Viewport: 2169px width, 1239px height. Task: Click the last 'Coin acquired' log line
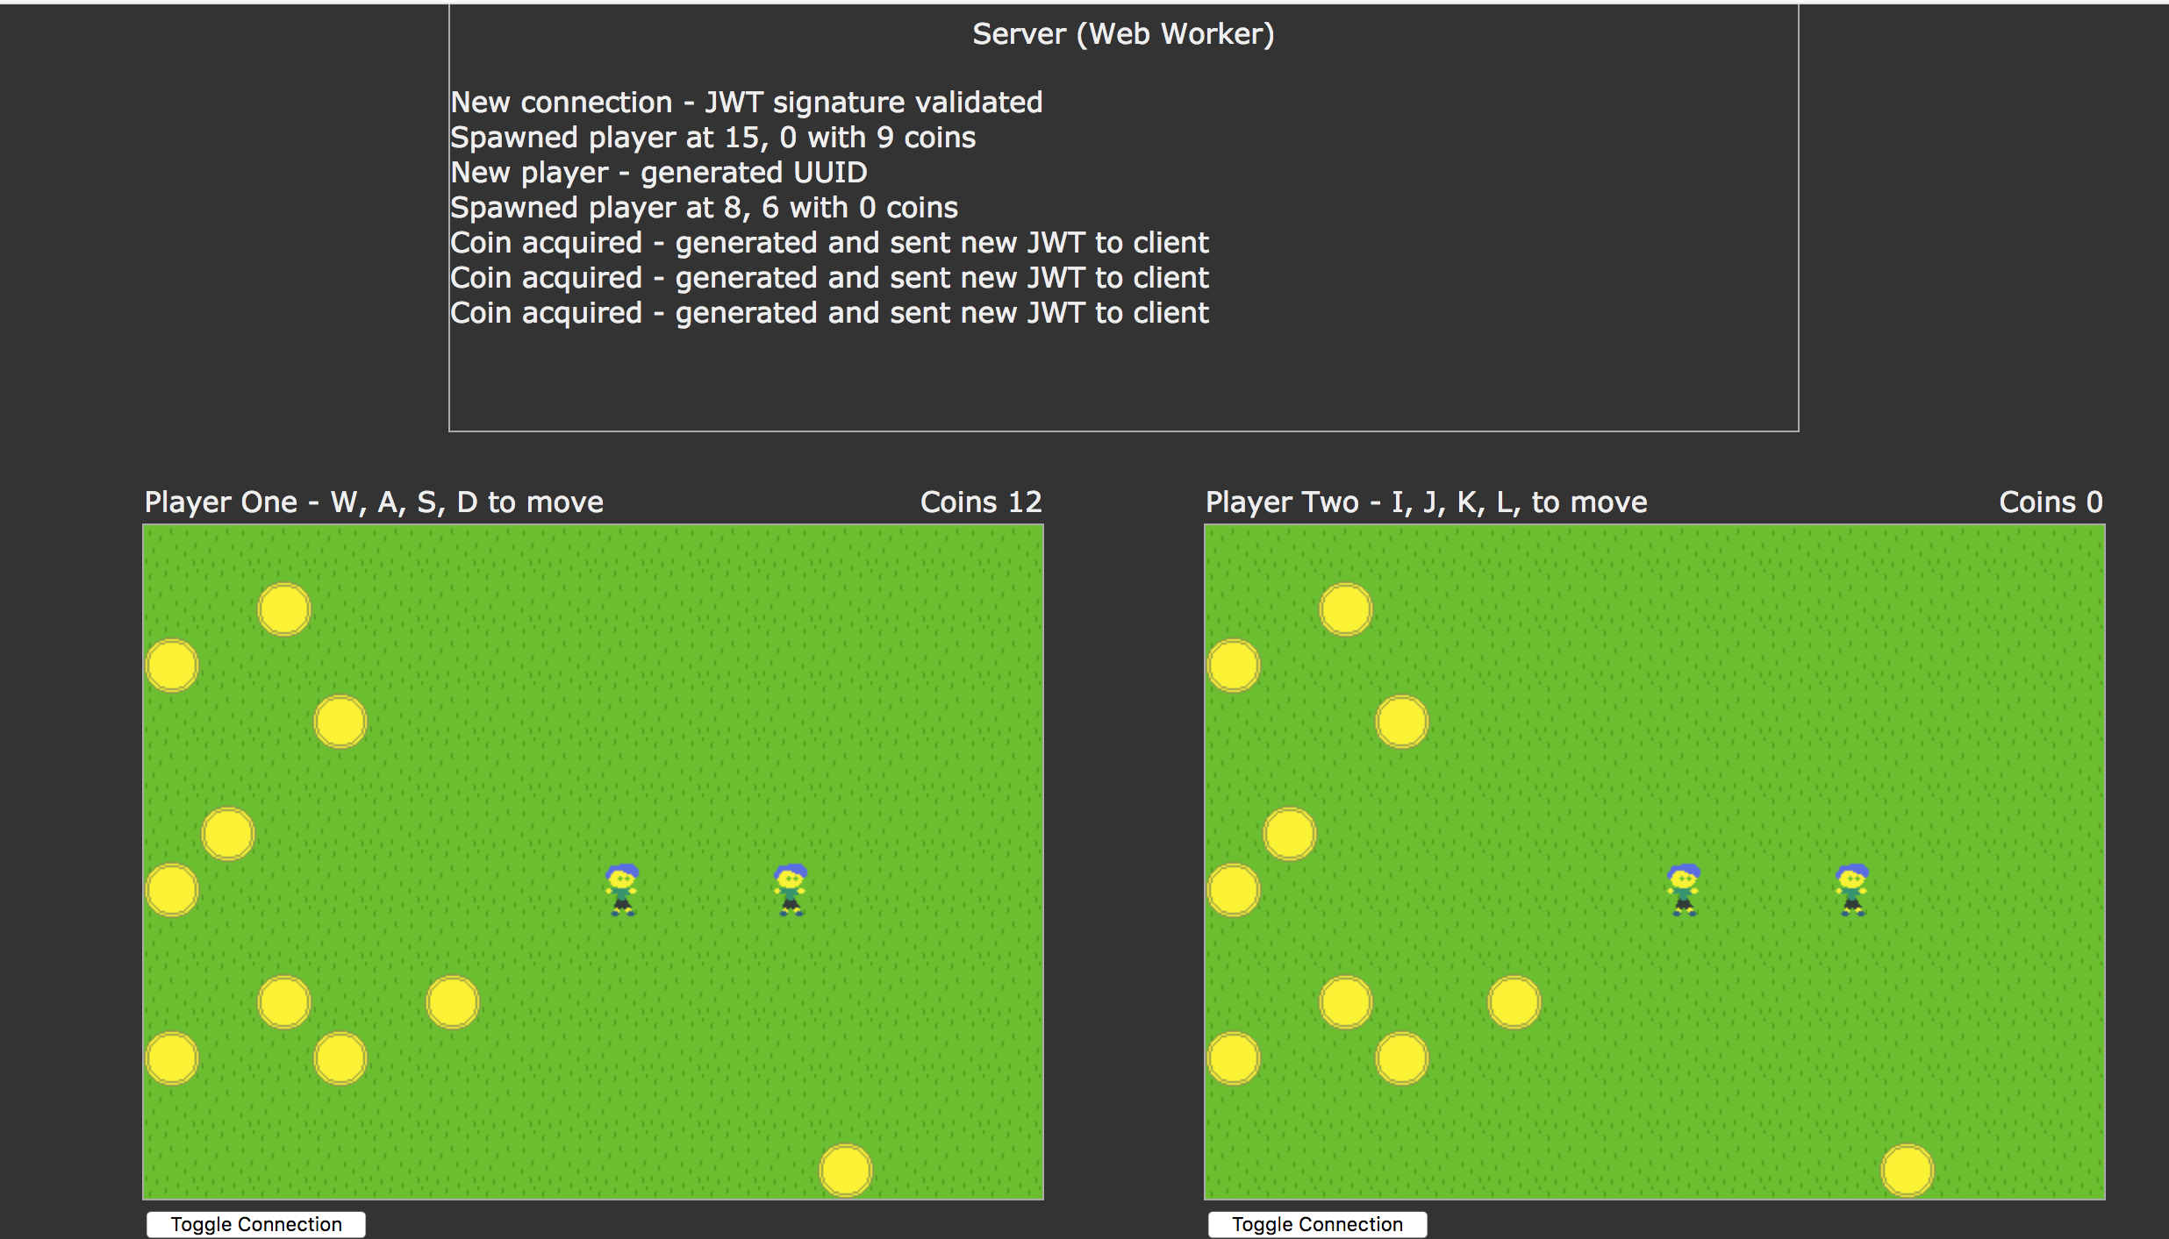tap(829, 313)
